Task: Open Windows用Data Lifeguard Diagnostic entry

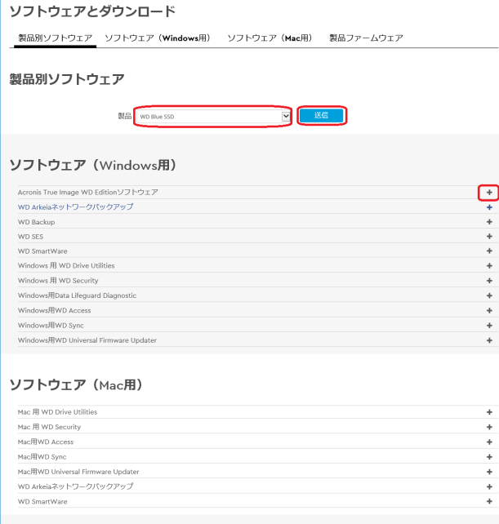Action: click(x=78, y=295)
